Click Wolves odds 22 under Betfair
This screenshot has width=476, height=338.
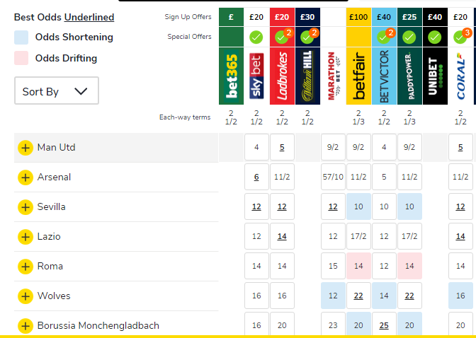coord(358,296)
